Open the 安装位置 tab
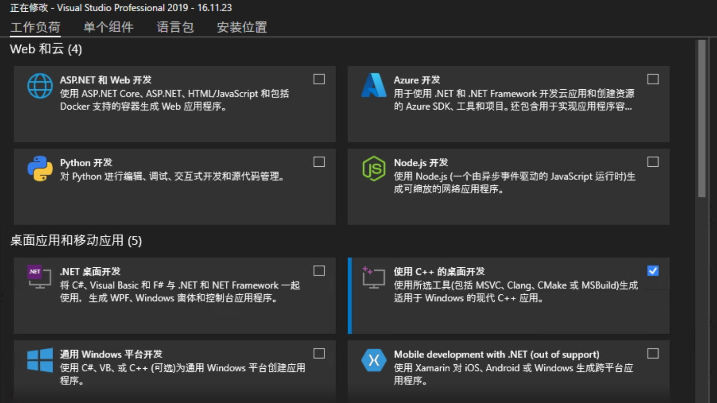 (x=242, y=27)
